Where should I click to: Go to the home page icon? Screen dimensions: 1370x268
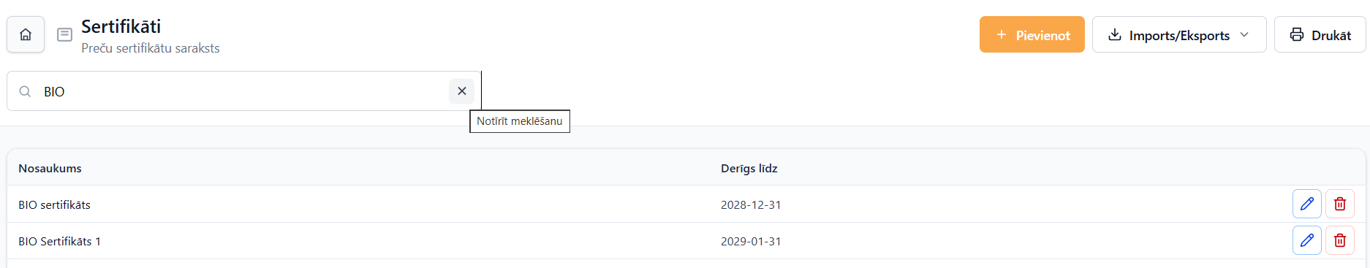coord(26,34)
